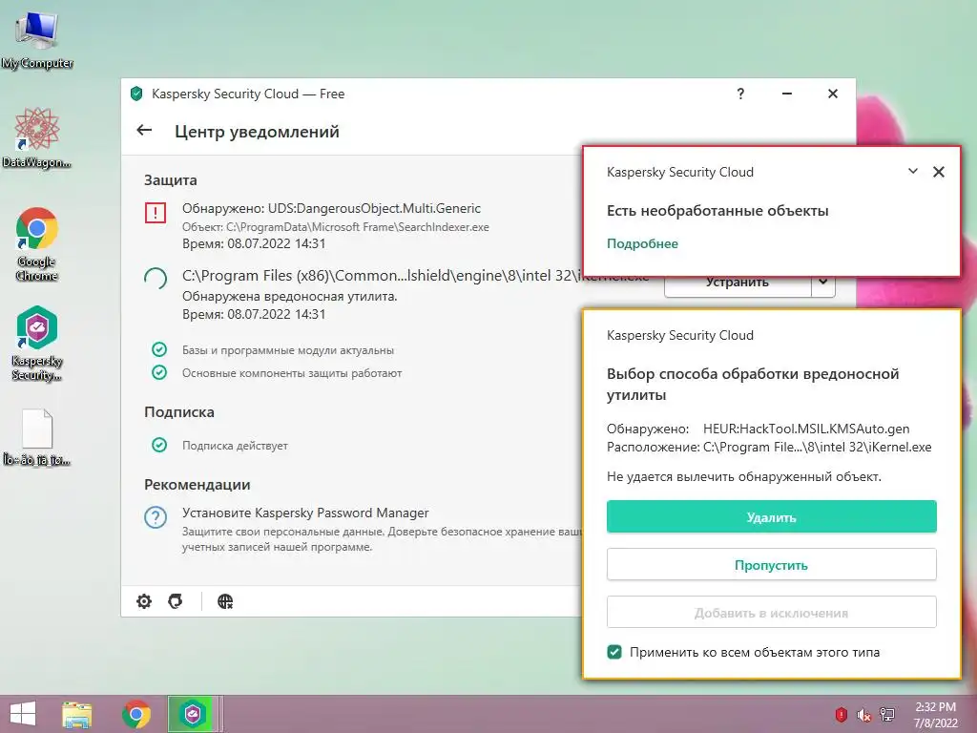977x733 pixels.
Task: Launch Chrome from the taskbar
Action: point(135,714)
